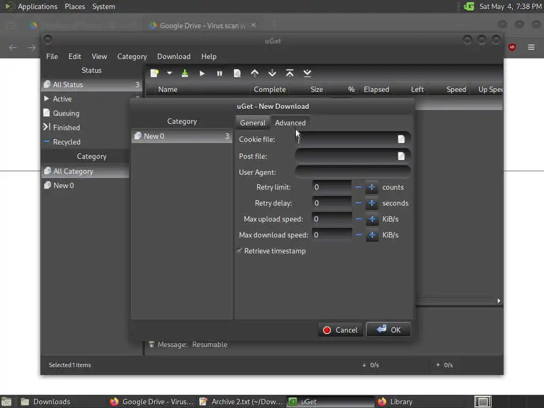
Task: Select New 0 in main sidebar
Action: [x=86, y=185]
